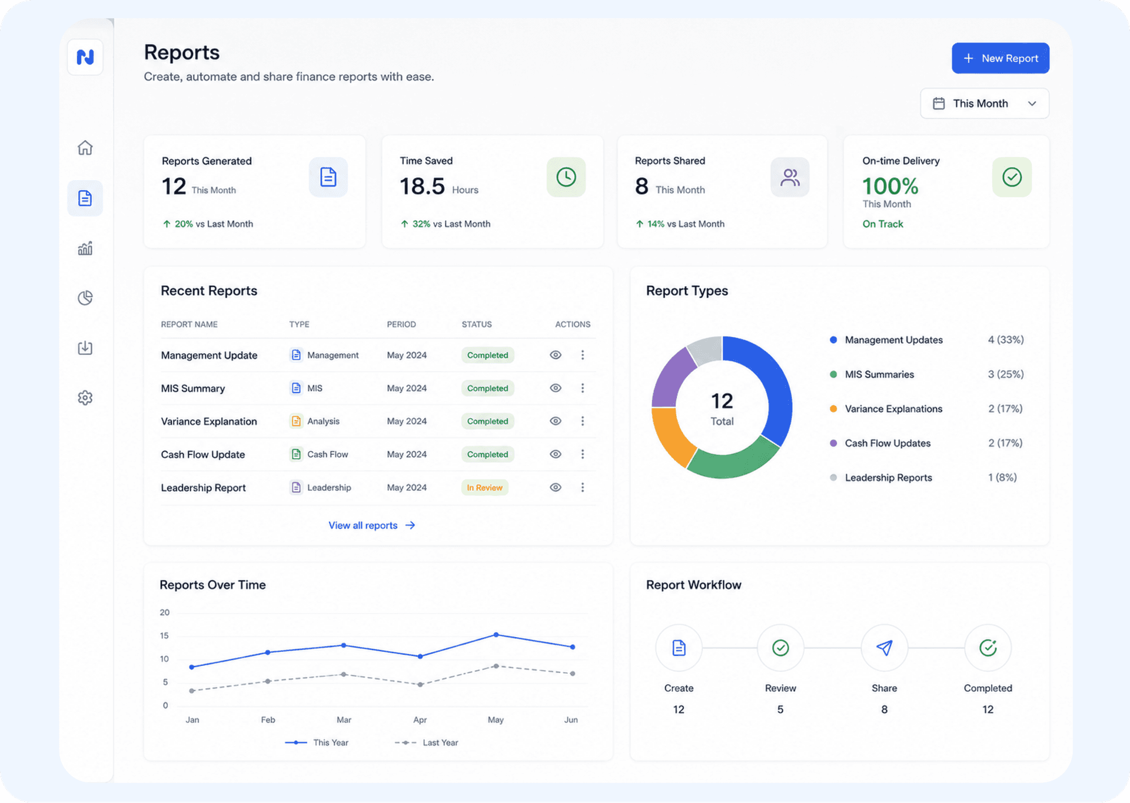1130x803 pixels.
Task: Click the Time Saved clock icon
Action: (x=566, y=177)
